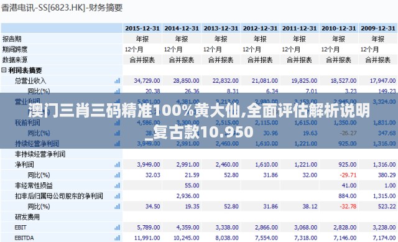Click the revenue value 19,825.00
This screenshot has height=242, width=398.
304,81
